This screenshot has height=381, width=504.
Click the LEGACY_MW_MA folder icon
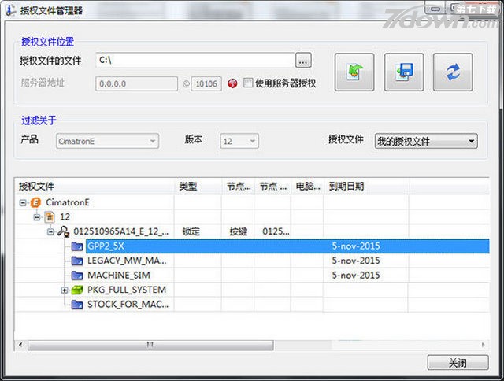77,261
